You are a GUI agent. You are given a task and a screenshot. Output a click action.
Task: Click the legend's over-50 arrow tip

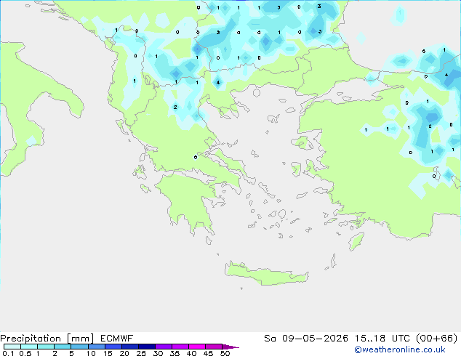click(x=230, y=347)
